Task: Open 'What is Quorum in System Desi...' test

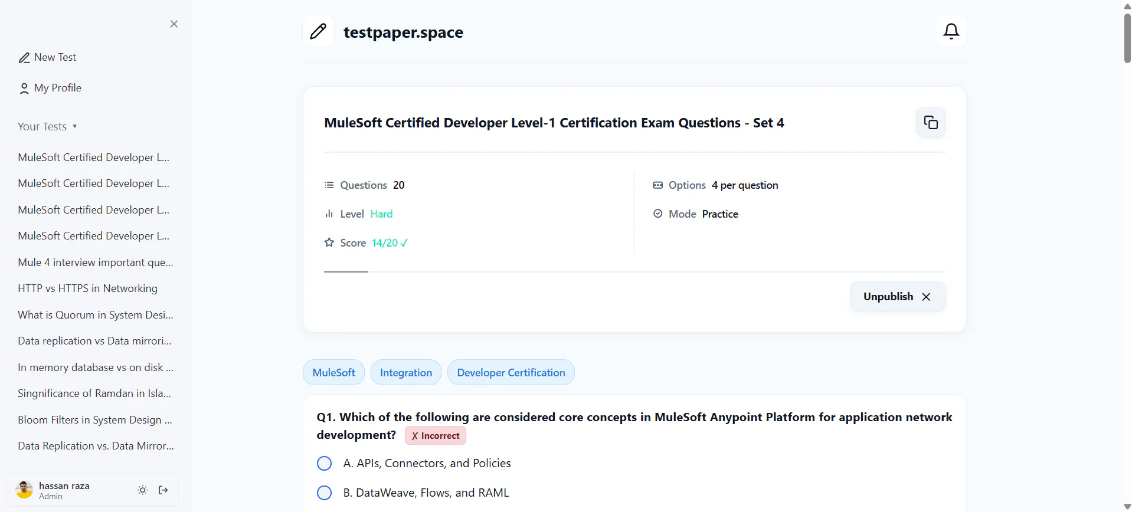Action: (96, 315)
